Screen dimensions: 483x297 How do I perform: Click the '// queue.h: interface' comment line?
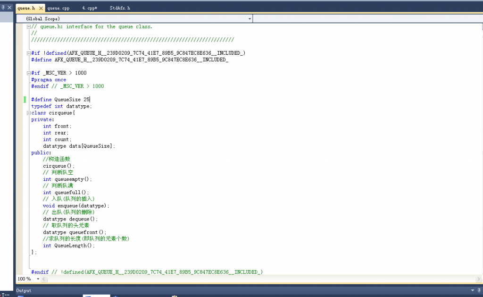92,27
